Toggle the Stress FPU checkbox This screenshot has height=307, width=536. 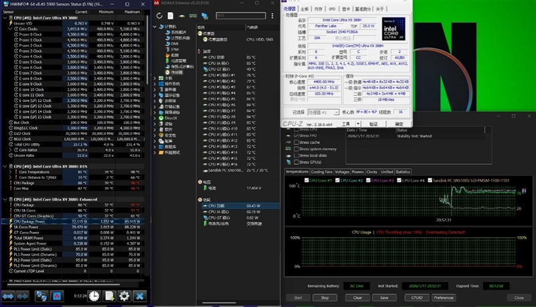click(297, 135)
